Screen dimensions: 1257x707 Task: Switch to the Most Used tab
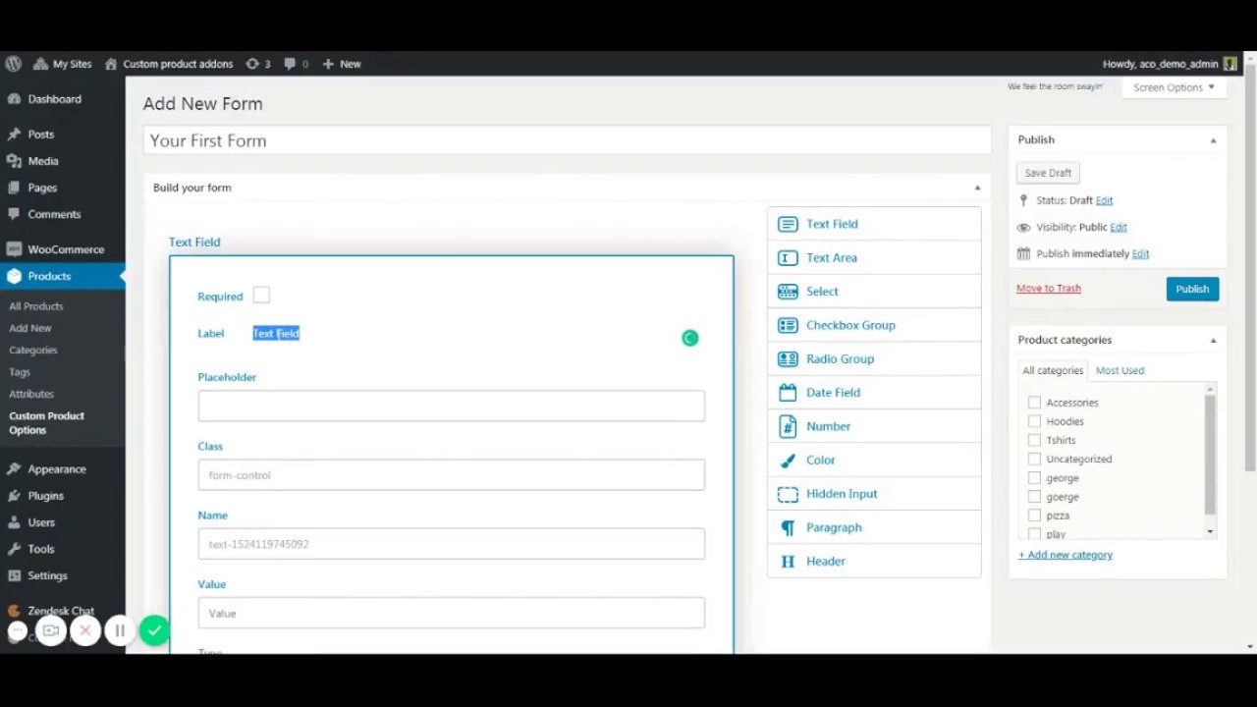1120,370
